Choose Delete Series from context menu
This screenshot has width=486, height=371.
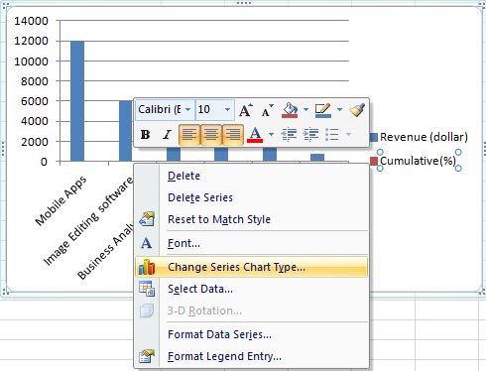(x=251, y=197)
